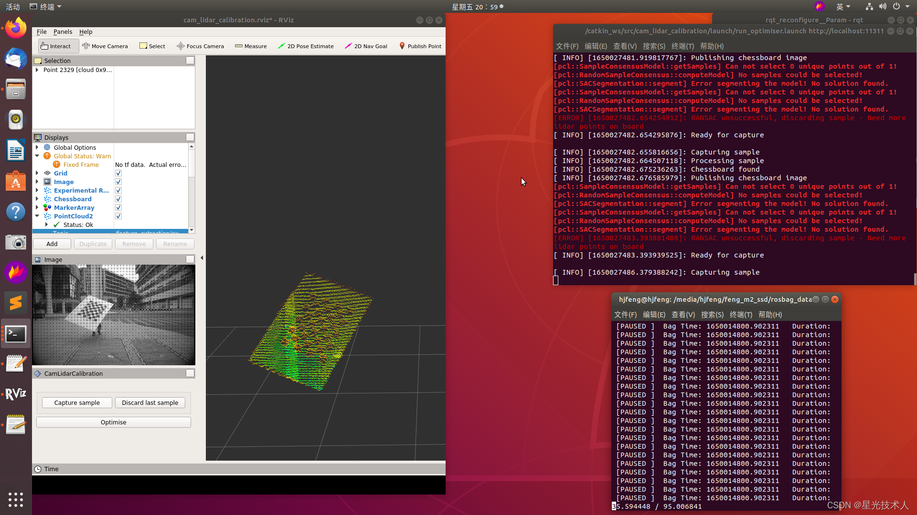Toggle visibility checkbox for Chessboard display

point(118,199)
